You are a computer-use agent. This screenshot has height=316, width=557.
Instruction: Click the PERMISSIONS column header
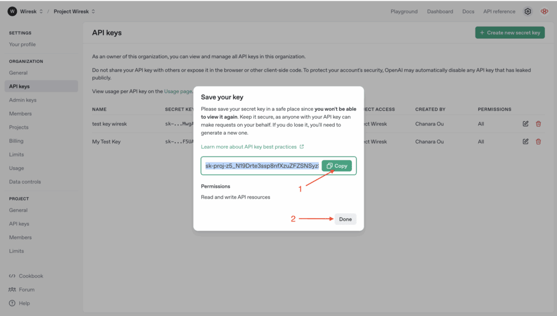[x=494, y=109]
